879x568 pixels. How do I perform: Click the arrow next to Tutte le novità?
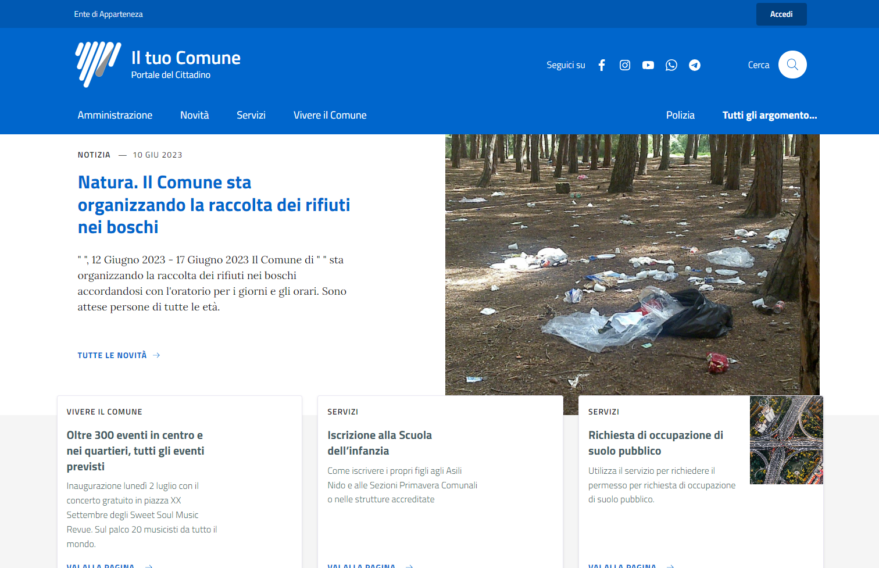coord(156,355)
